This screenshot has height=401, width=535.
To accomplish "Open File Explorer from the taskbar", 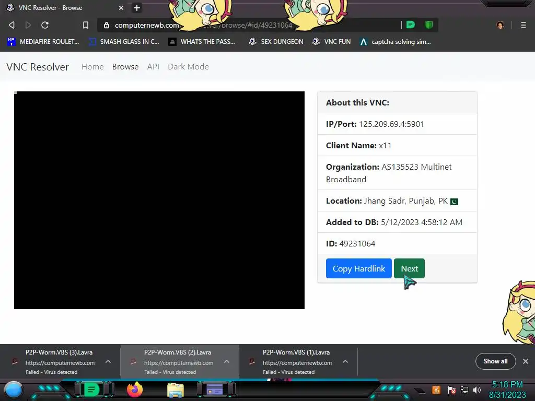I will point(176,390).
